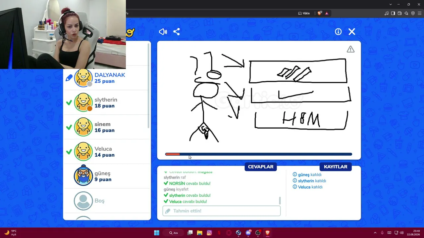424x238 pixels.
Task: Click the Veluca name in player list
Action: [103, 149]
